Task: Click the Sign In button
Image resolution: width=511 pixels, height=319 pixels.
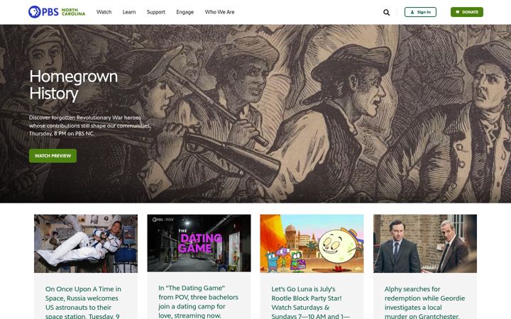Action: click(420, 12)
